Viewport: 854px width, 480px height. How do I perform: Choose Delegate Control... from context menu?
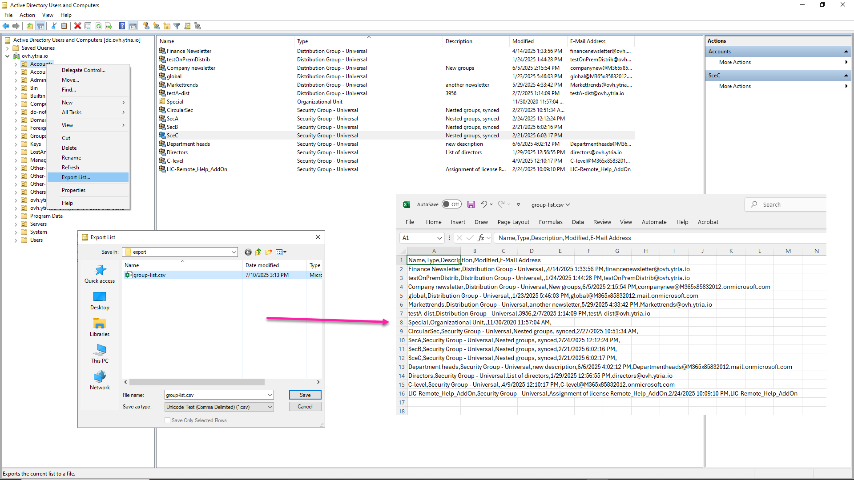click(88, 70)
